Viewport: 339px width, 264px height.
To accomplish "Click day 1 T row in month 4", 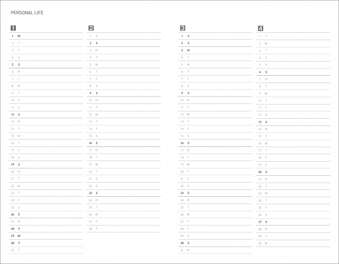I will 293,36.
